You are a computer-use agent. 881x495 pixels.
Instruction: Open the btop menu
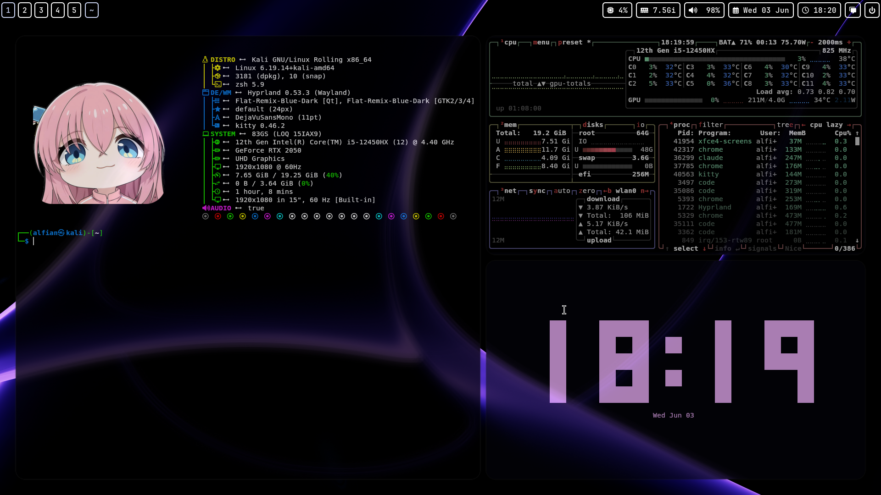tap(541, 42)
